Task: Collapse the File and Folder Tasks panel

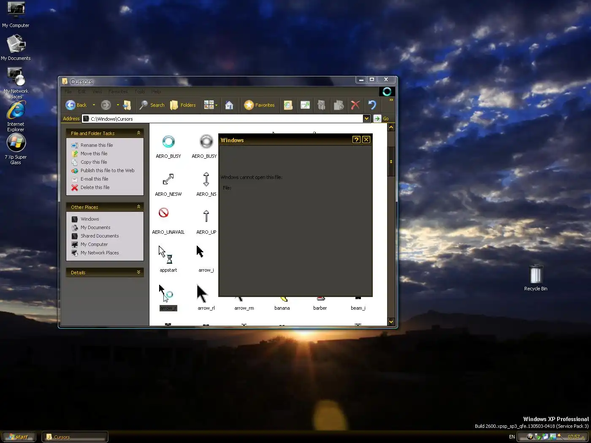Action: (x=138, y=133)
